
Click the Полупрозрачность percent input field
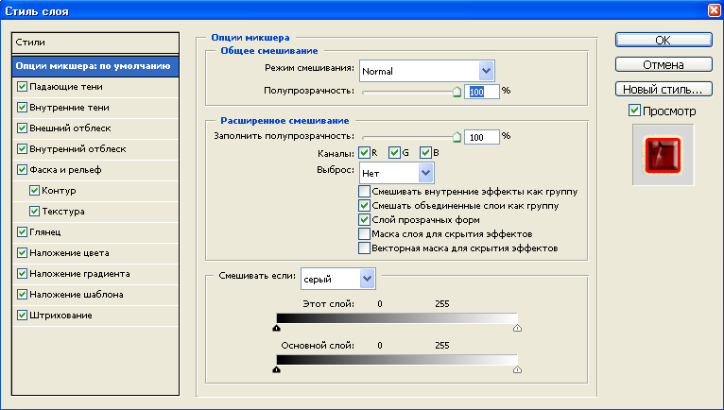[482, 92]
